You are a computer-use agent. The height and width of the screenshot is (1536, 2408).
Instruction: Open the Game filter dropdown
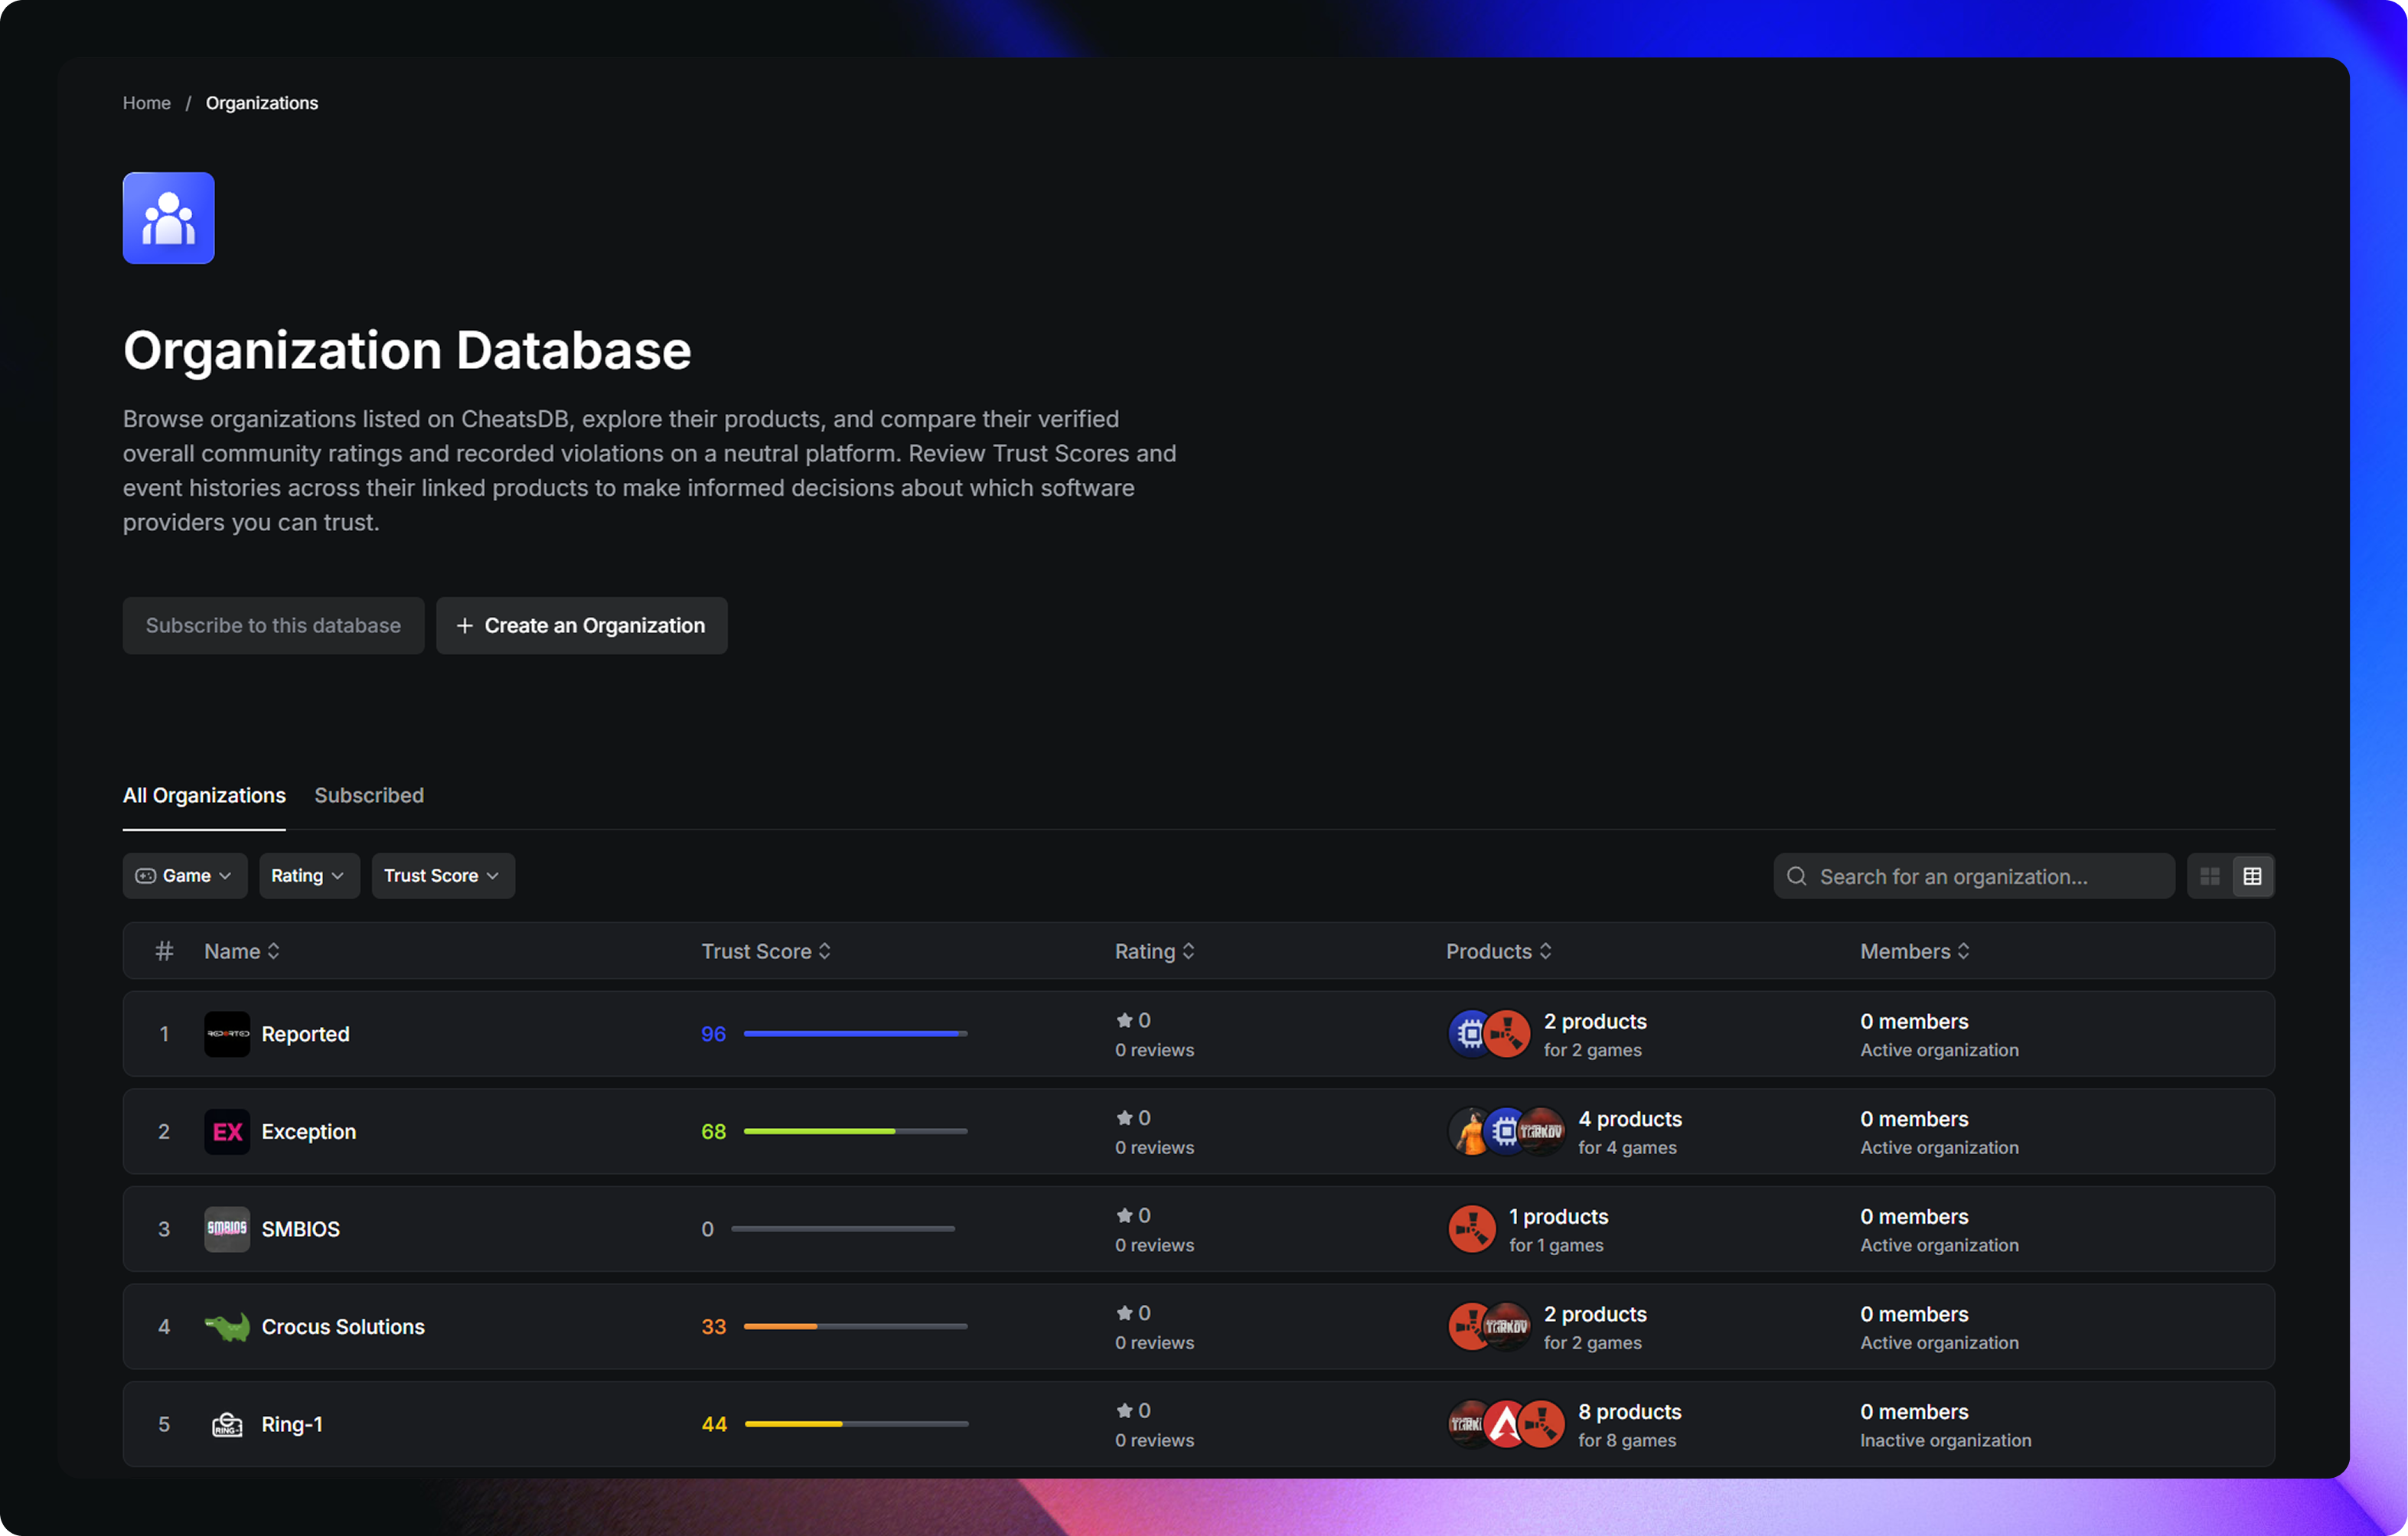(x=185, y=876)
